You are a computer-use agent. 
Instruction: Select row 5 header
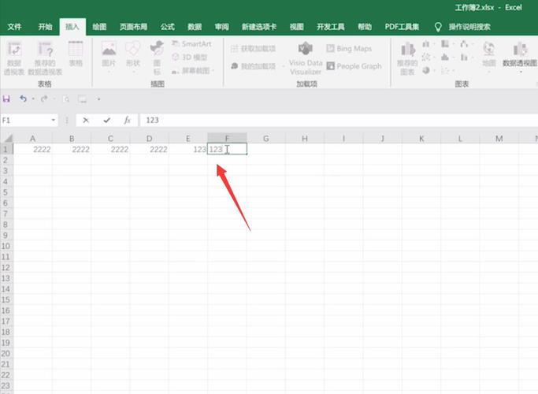6,192
